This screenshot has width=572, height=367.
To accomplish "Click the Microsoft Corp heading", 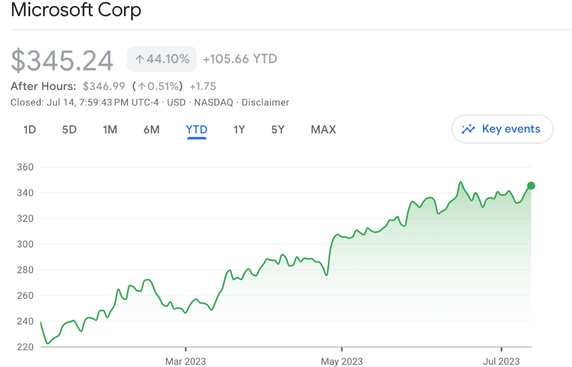I will [x=76, y=10].
